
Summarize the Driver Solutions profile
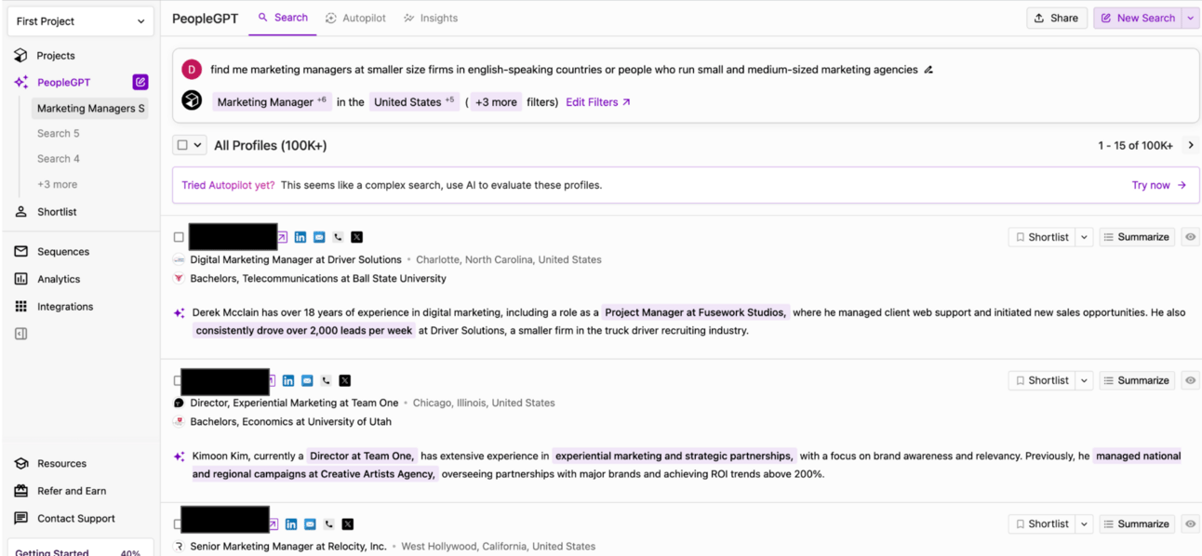1137,237
